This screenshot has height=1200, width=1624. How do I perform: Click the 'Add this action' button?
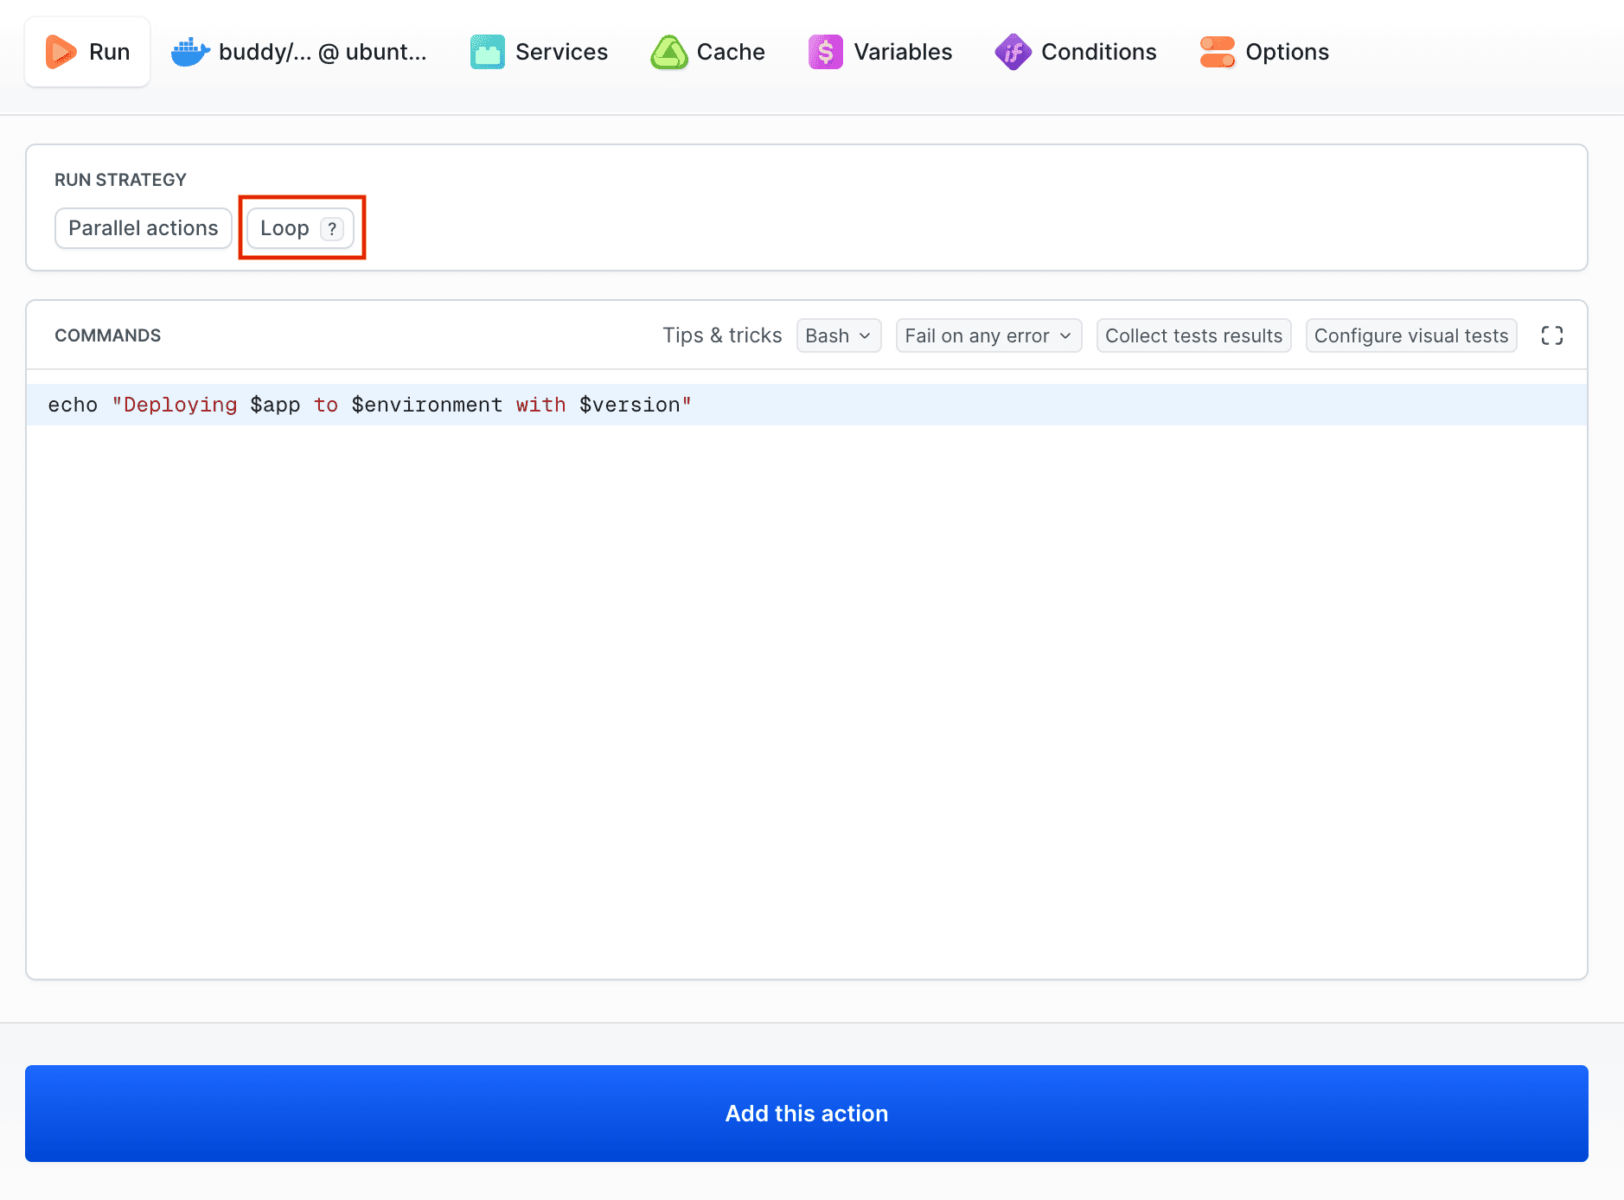(x=807, y=1114)
